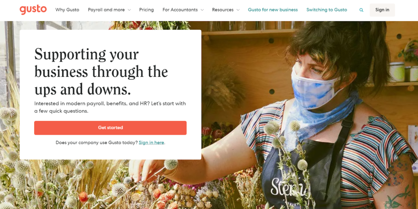Expand the chevron beside Payroll and more
This screenshot has width=418, height=209.
[x=129, y=10]
